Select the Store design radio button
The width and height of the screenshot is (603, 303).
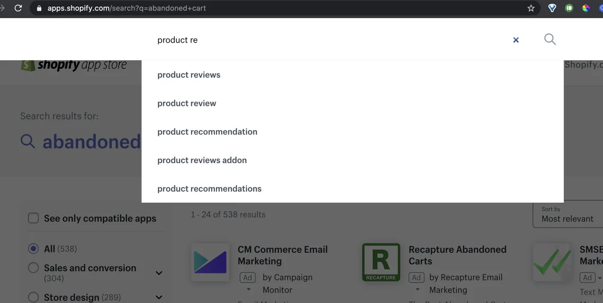click(33, 297)
